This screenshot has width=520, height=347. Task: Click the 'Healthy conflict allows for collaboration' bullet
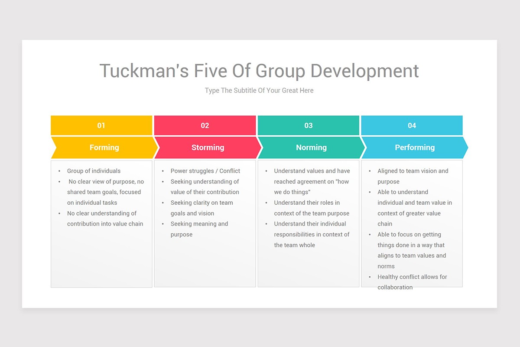(412, 282)
